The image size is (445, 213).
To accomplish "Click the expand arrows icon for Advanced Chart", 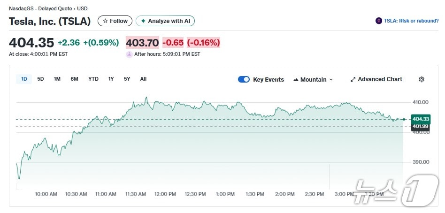I will [353, 79].
